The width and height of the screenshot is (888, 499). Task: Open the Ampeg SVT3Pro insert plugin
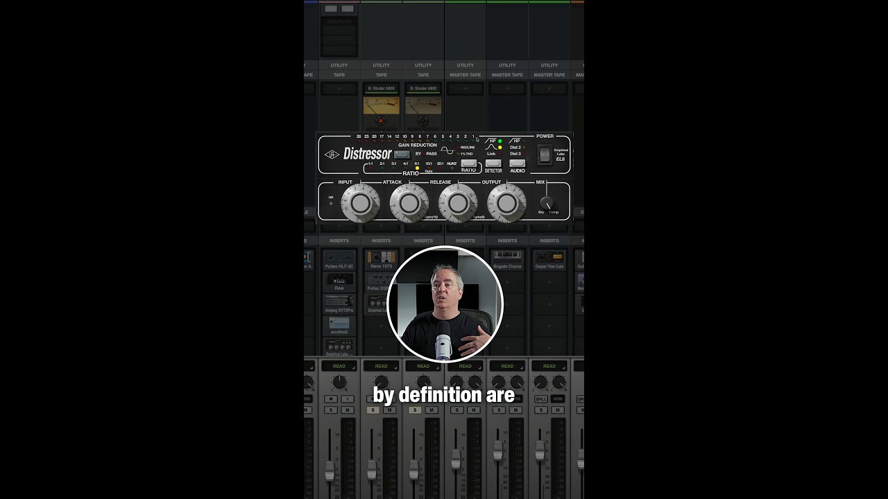(x=339, y=302)
